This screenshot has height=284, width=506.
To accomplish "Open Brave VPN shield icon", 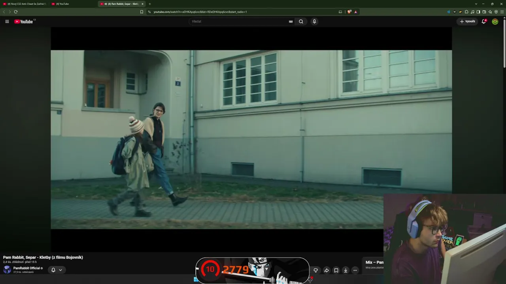I will (x=496, y=12).
